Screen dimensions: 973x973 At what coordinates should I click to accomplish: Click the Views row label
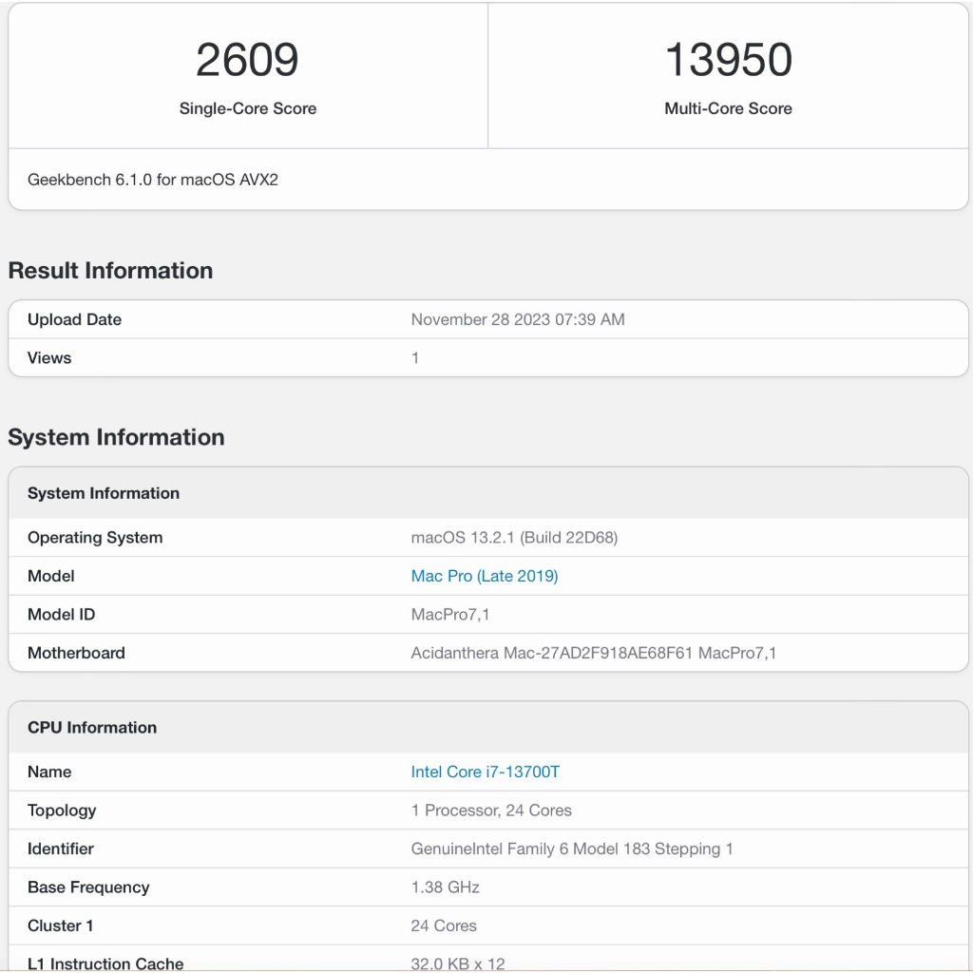click(x=49, y=358)
